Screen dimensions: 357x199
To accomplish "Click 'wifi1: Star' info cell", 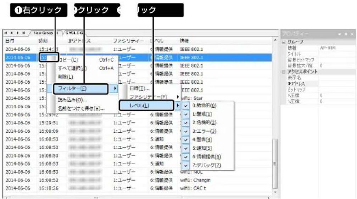I will (x=192, y=98).
